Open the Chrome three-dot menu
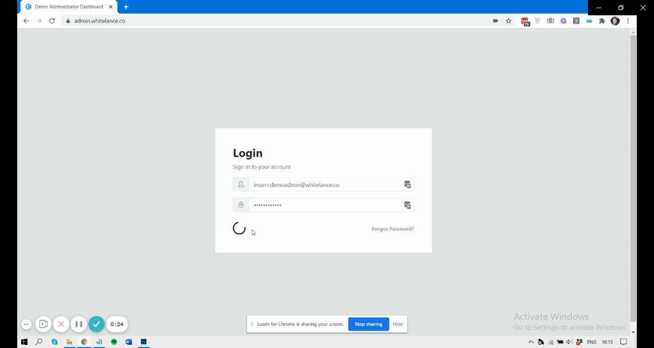Viewport: 654px width, 348px height. tap(628, 21)
